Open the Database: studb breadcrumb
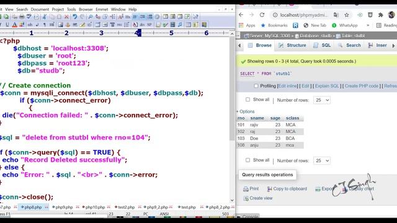This screenshot has height=223, width=397. pos(313,36)
